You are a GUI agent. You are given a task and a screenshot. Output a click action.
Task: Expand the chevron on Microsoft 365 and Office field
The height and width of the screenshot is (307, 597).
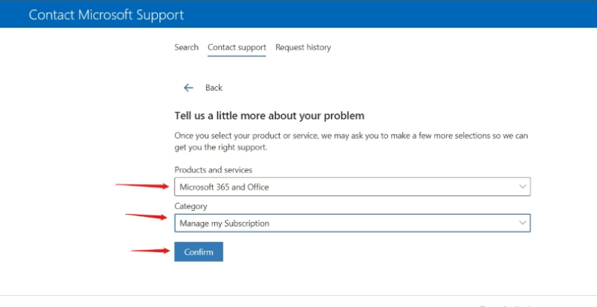(523, 187)
